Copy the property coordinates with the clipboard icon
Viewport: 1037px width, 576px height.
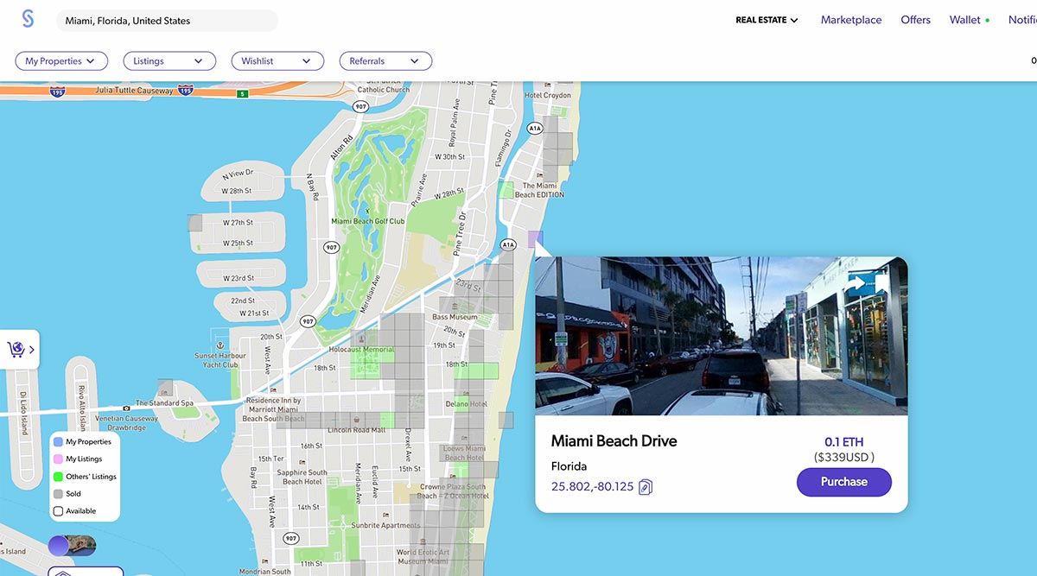pyautogui.click(x=646, y=487)
